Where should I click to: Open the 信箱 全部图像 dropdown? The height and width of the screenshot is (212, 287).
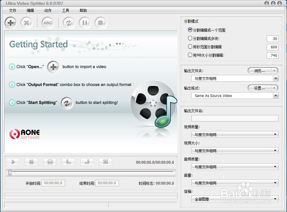click(235, 199)
